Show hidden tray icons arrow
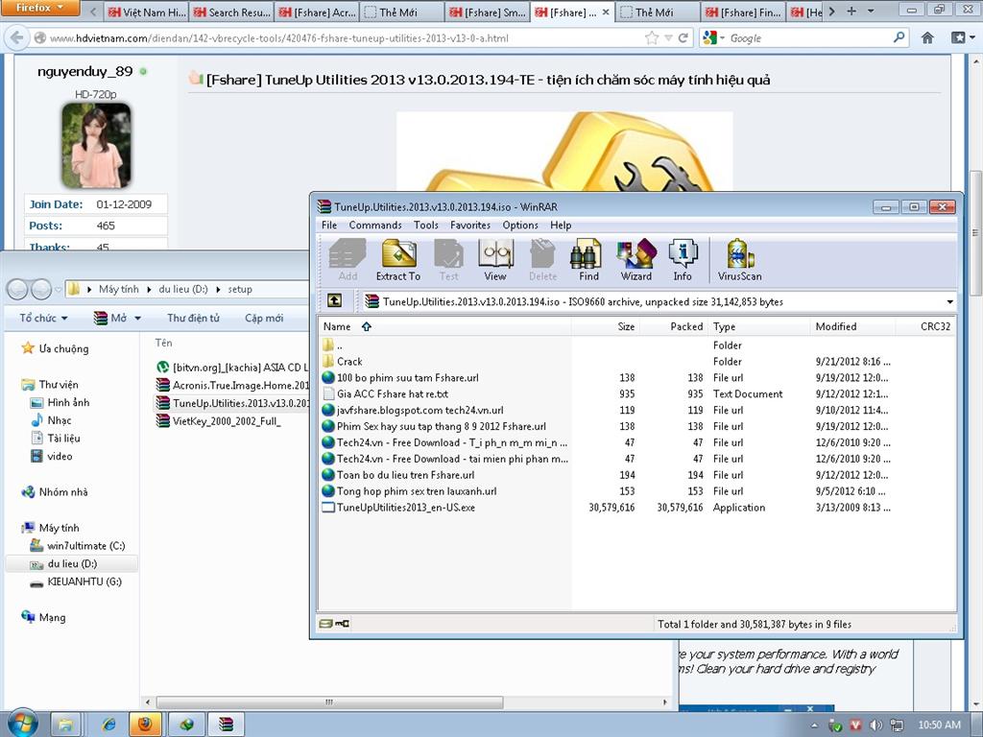This screenshot has width=983, height=737. click(x=814, y=725)
